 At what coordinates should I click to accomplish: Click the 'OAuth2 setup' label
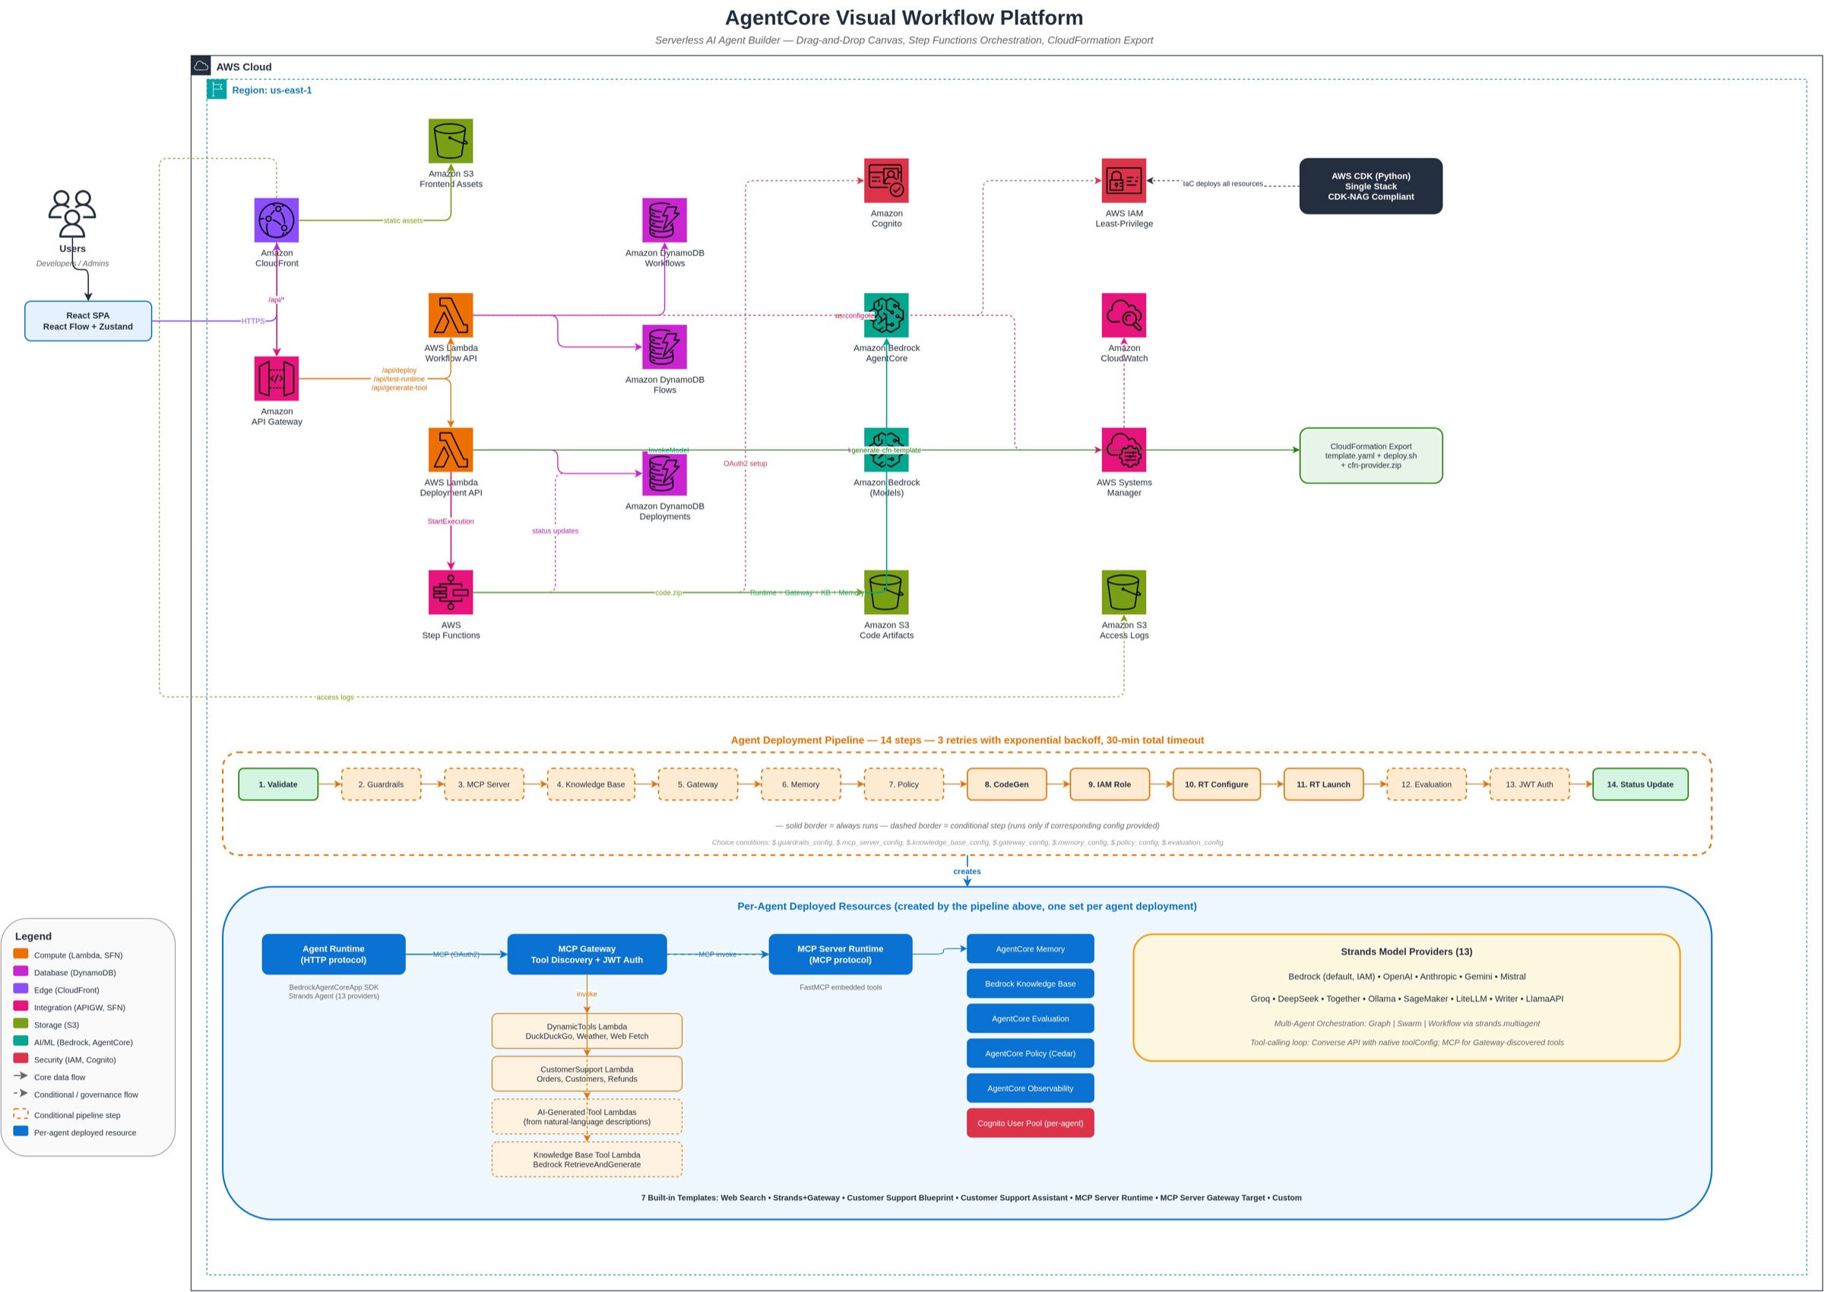click(x=745, y=463)
